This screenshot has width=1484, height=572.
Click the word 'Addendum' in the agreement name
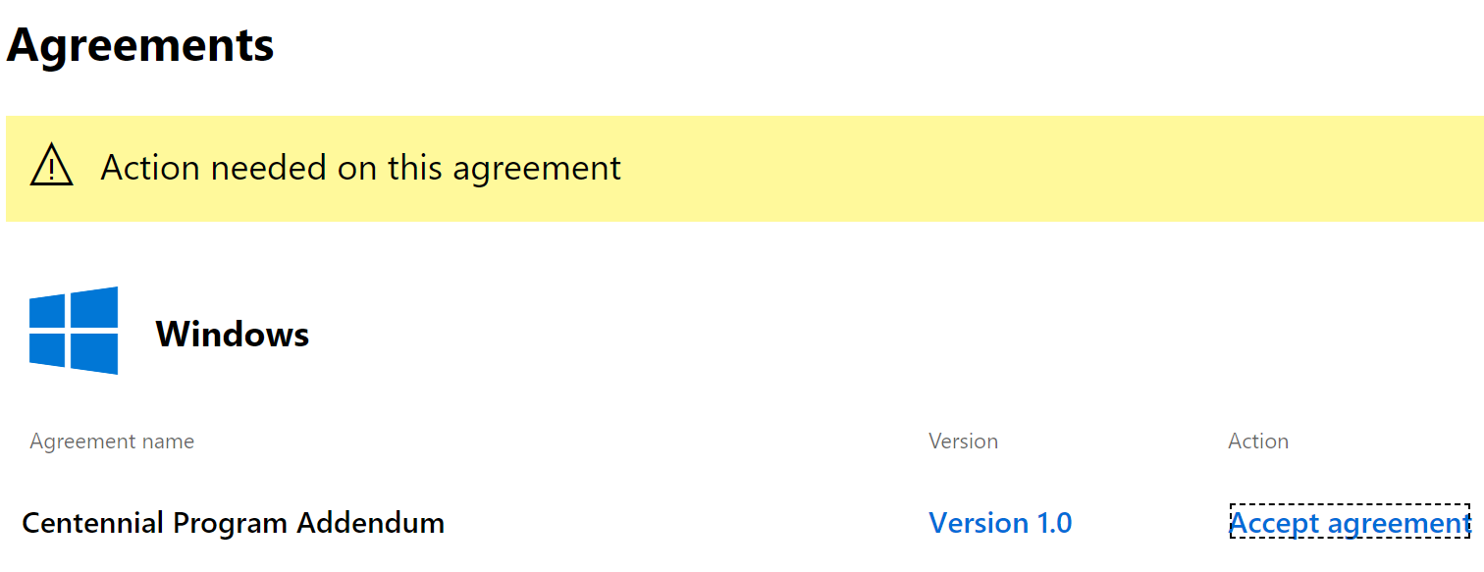371,523
